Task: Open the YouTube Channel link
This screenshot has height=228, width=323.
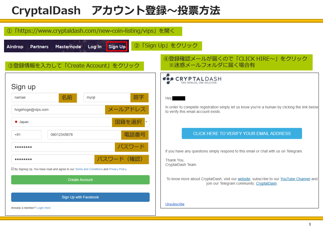Action: tap(295, 179)
